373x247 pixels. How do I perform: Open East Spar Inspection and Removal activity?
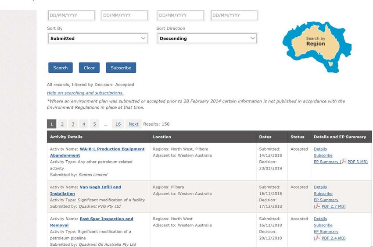coord(92,222)
